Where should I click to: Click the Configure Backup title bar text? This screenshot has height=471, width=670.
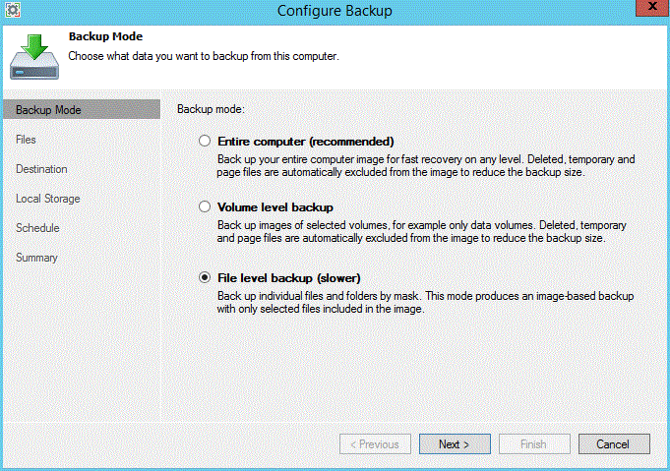pos(335,11)
